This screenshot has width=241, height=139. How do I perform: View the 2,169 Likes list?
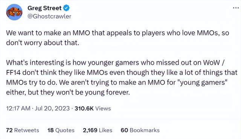pos(98,130)
